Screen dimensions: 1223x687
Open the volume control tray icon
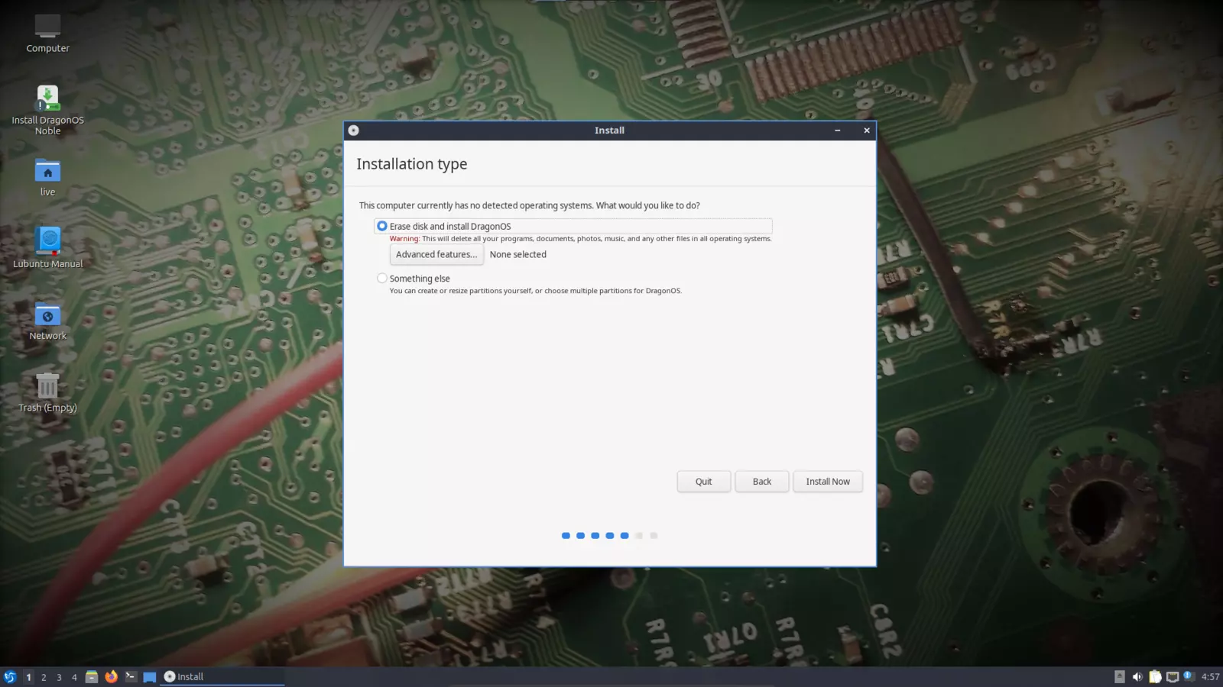click(1137, 677)
